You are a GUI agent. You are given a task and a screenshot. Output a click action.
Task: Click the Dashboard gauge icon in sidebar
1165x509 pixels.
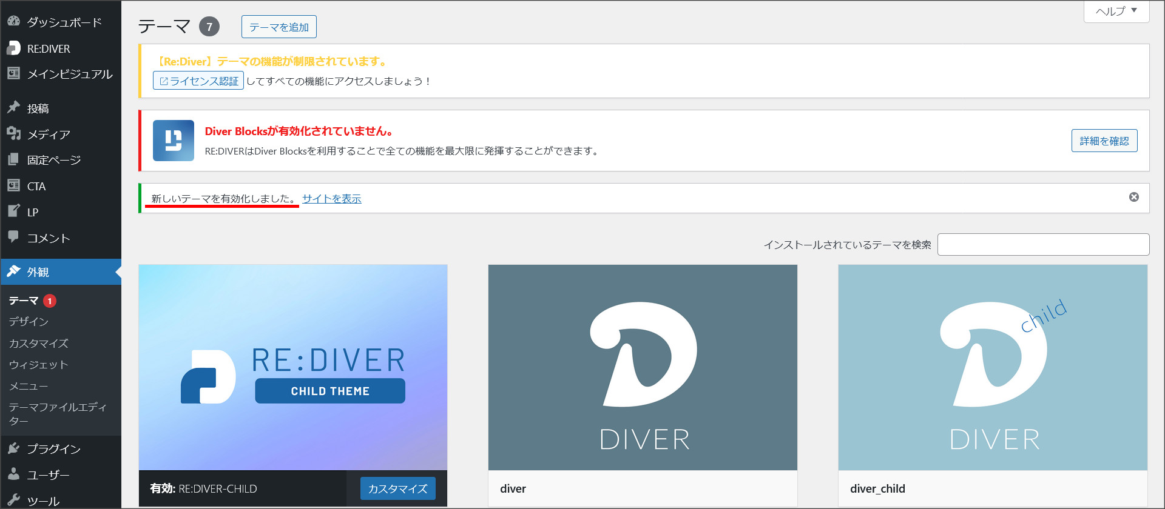[x=13, y=22]
